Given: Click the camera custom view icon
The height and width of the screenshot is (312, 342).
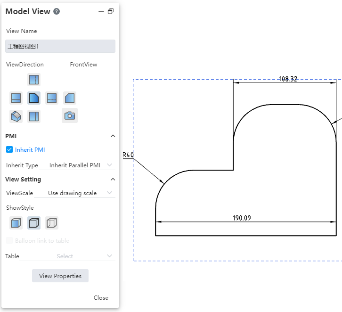Looking at the screenshot, I should [70, 115].
